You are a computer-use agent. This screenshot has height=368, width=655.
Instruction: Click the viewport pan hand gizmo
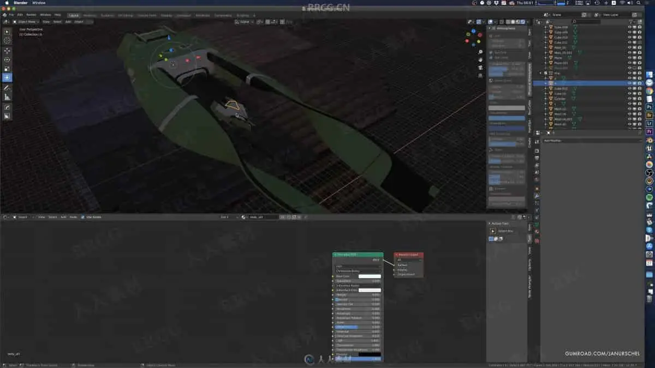pyautogui.click(x=480, y=59)
